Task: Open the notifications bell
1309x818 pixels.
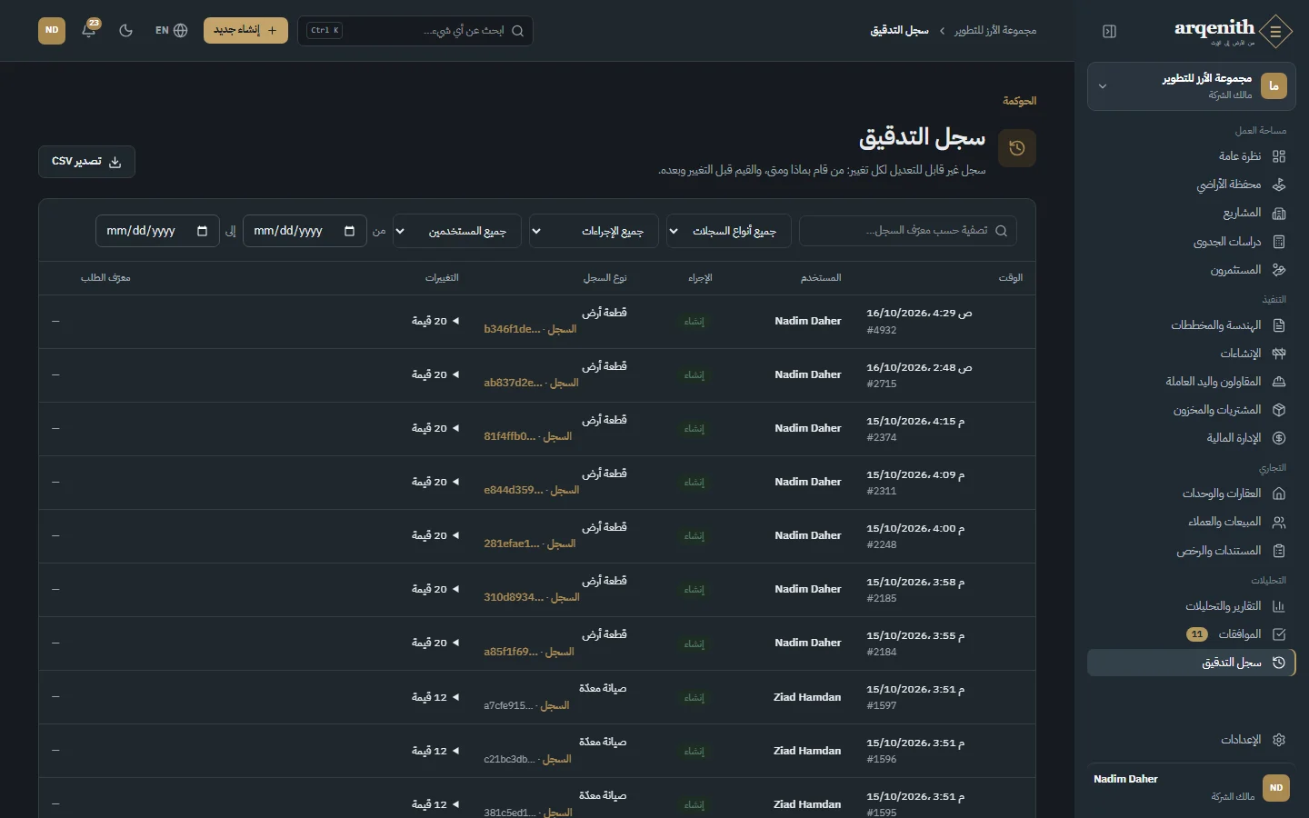Action: (89, 30)
